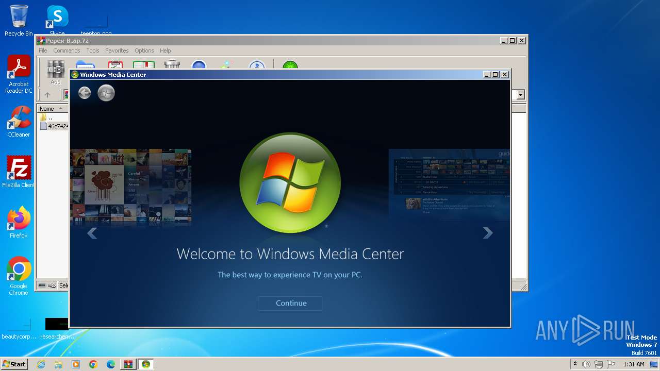This screenshot has width=660, height=371.
Task: Launch Internet Explorer from taskbar
Action: pyautogui.click(x=41, y=364)
